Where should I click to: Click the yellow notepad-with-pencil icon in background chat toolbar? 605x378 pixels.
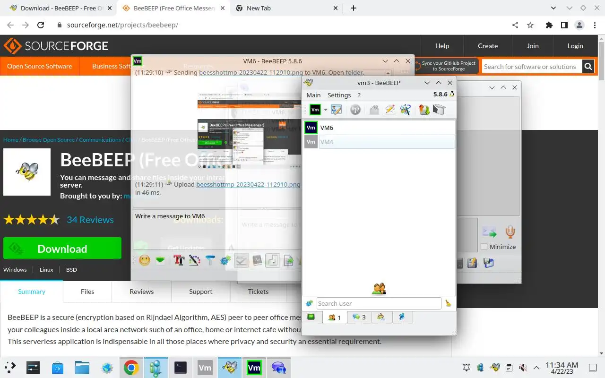click(472, 263)
